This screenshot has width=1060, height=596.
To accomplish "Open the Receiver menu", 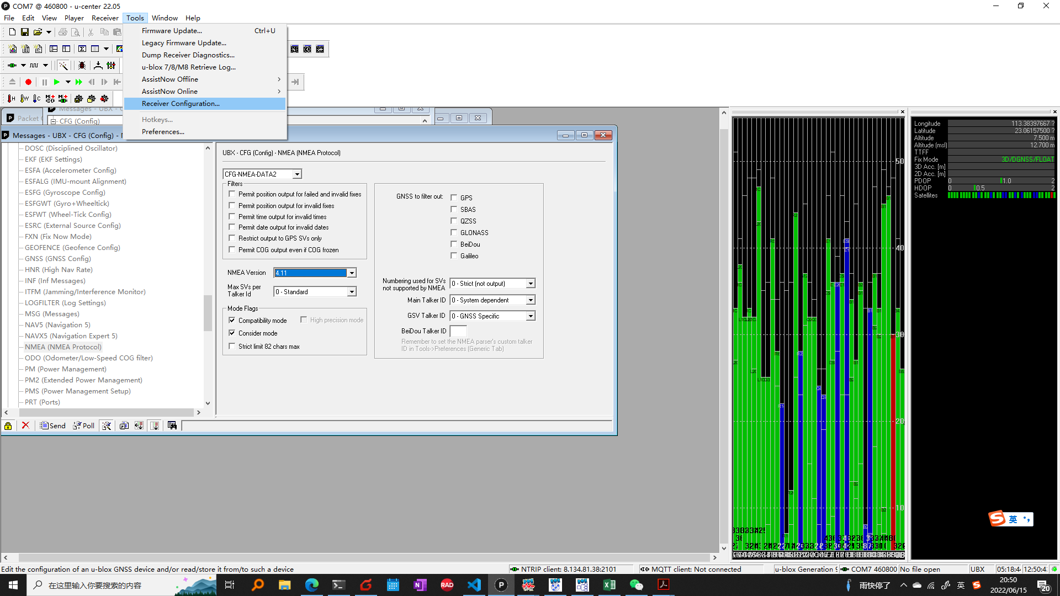I will 105,18.
